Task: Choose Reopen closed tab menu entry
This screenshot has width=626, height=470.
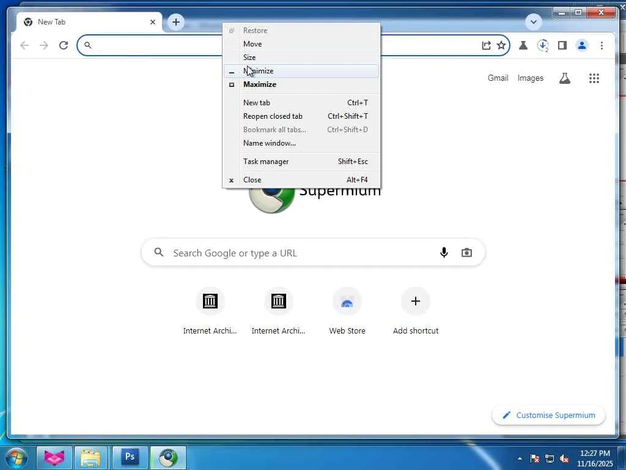Action: pos(301,116)
